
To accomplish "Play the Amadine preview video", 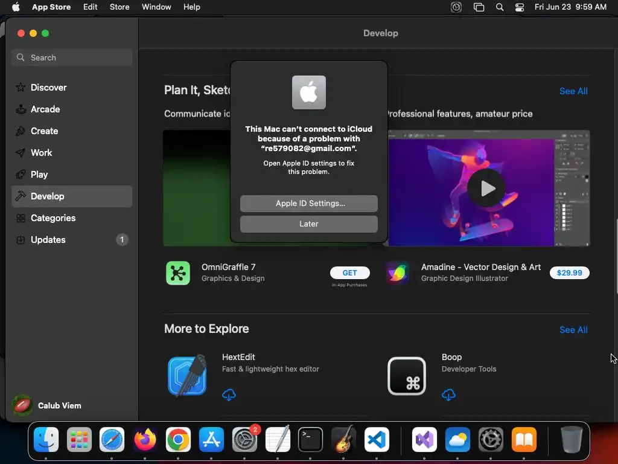I will [x=487, y=188].
